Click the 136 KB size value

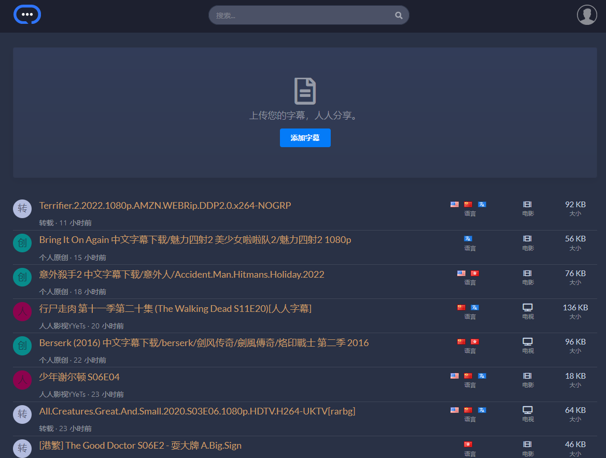(x=575, y=307)
